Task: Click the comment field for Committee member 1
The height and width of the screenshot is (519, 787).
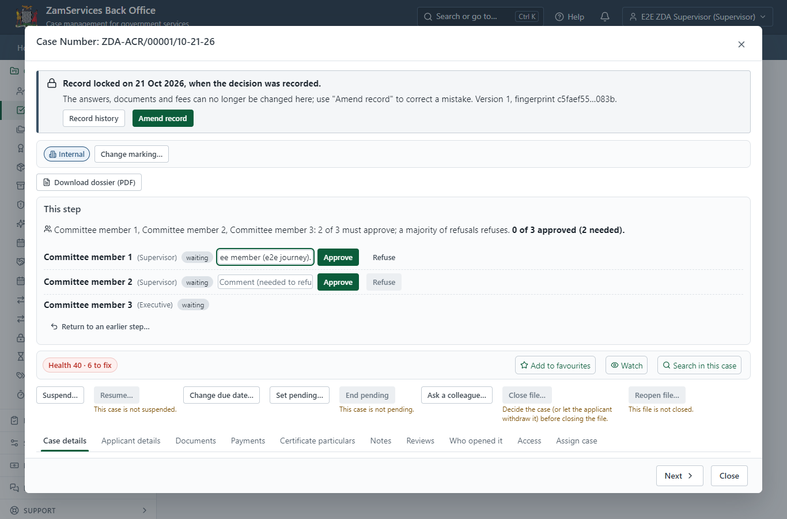Action: 265,257
